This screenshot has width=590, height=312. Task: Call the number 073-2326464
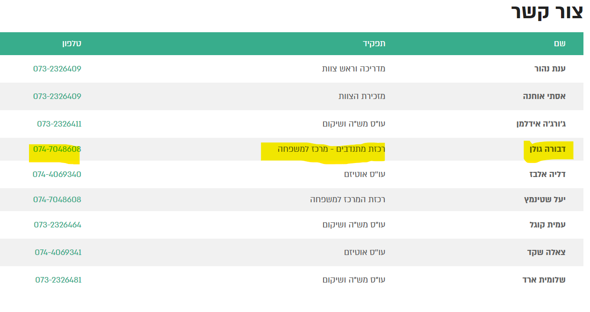click(x=58, y=225)
